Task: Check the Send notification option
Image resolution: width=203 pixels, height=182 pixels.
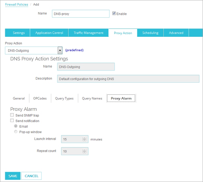Action: click(12, 121)
